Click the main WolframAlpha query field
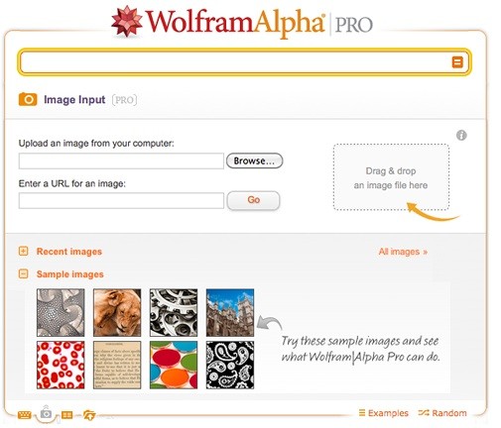The height and width of the screenshot is (428, 501). point(235,62)
